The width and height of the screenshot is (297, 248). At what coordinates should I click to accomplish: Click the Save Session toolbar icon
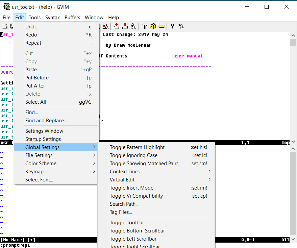click(125, 26)
